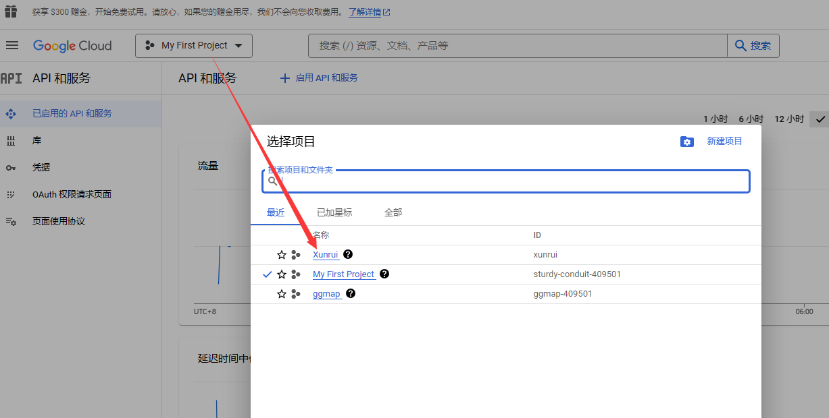
Task: Click the search resources input field
Action: [518, 46]
